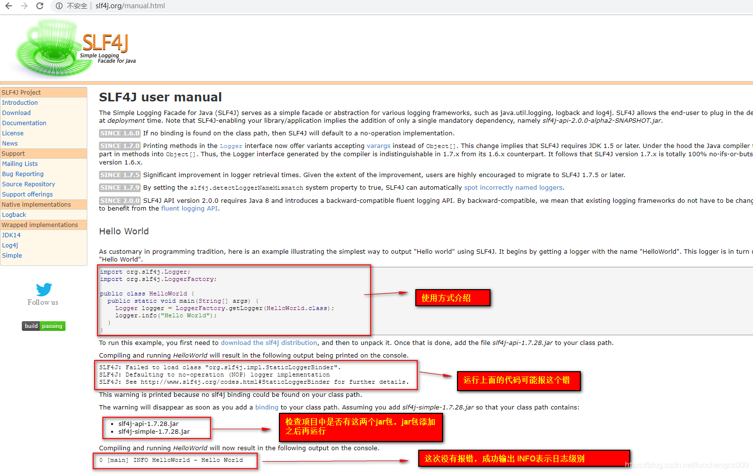Click the build passing badge
Image resolution: width=753 pixels, height=474 pixels.
[x=44, y=326]
